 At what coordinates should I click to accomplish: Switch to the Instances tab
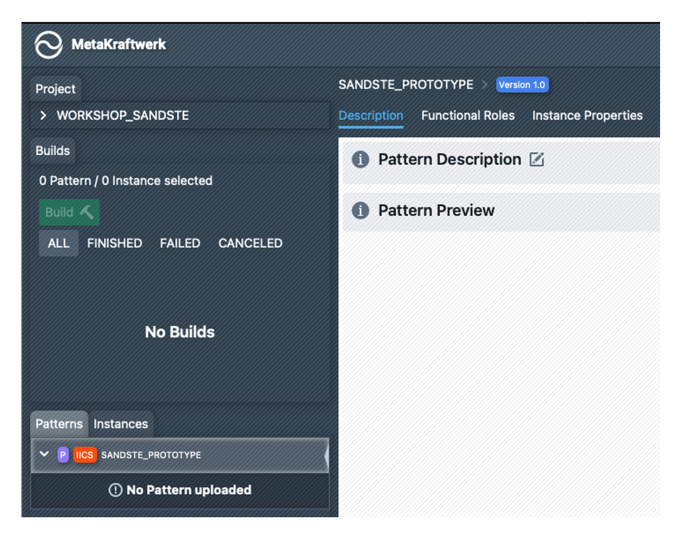pyautogui.click(x=120, y=424)
